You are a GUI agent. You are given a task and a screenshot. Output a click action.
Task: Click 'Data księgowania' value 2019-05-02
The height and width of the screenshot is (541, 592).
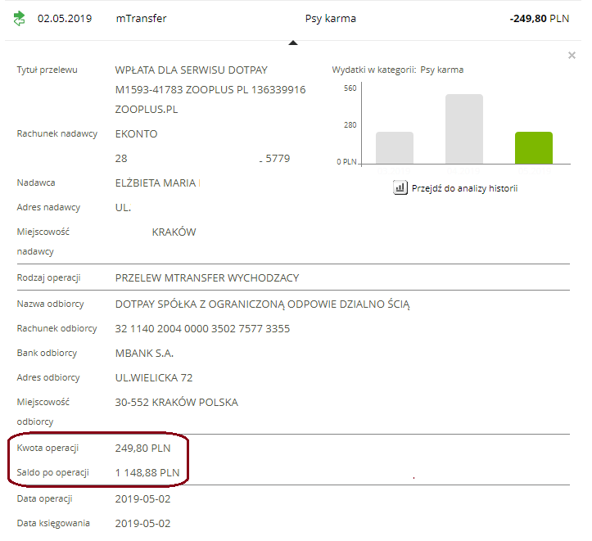[142, 524]
